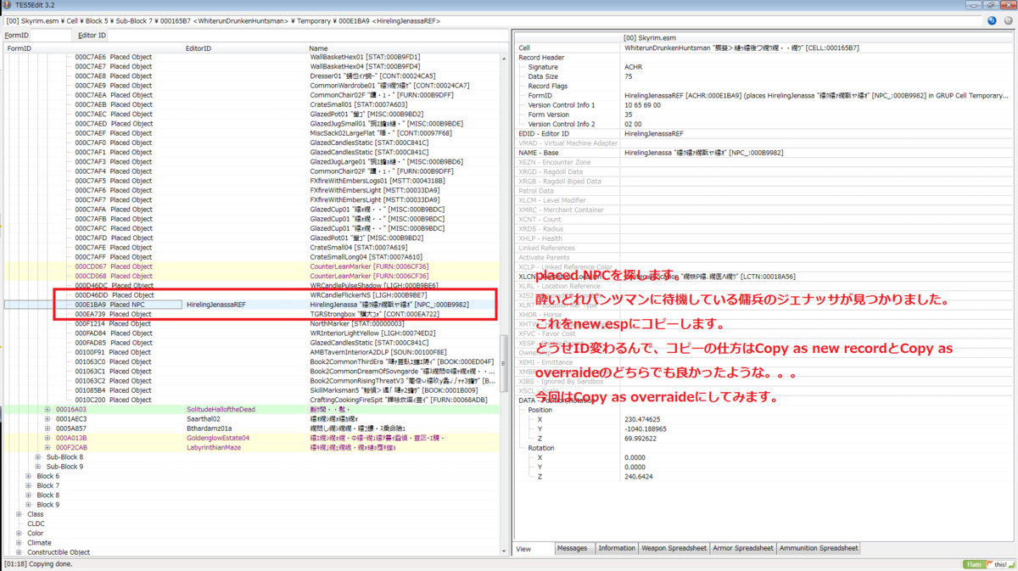
Task: Click the Flattr this button
Action: coord(988,564)
